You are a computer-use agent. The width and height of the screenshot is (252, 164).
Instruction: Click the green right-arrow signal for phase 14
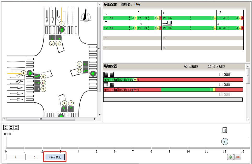point(37,83)
